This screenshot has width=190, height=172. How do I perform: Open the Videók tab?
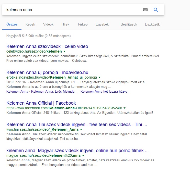(48, 24)
